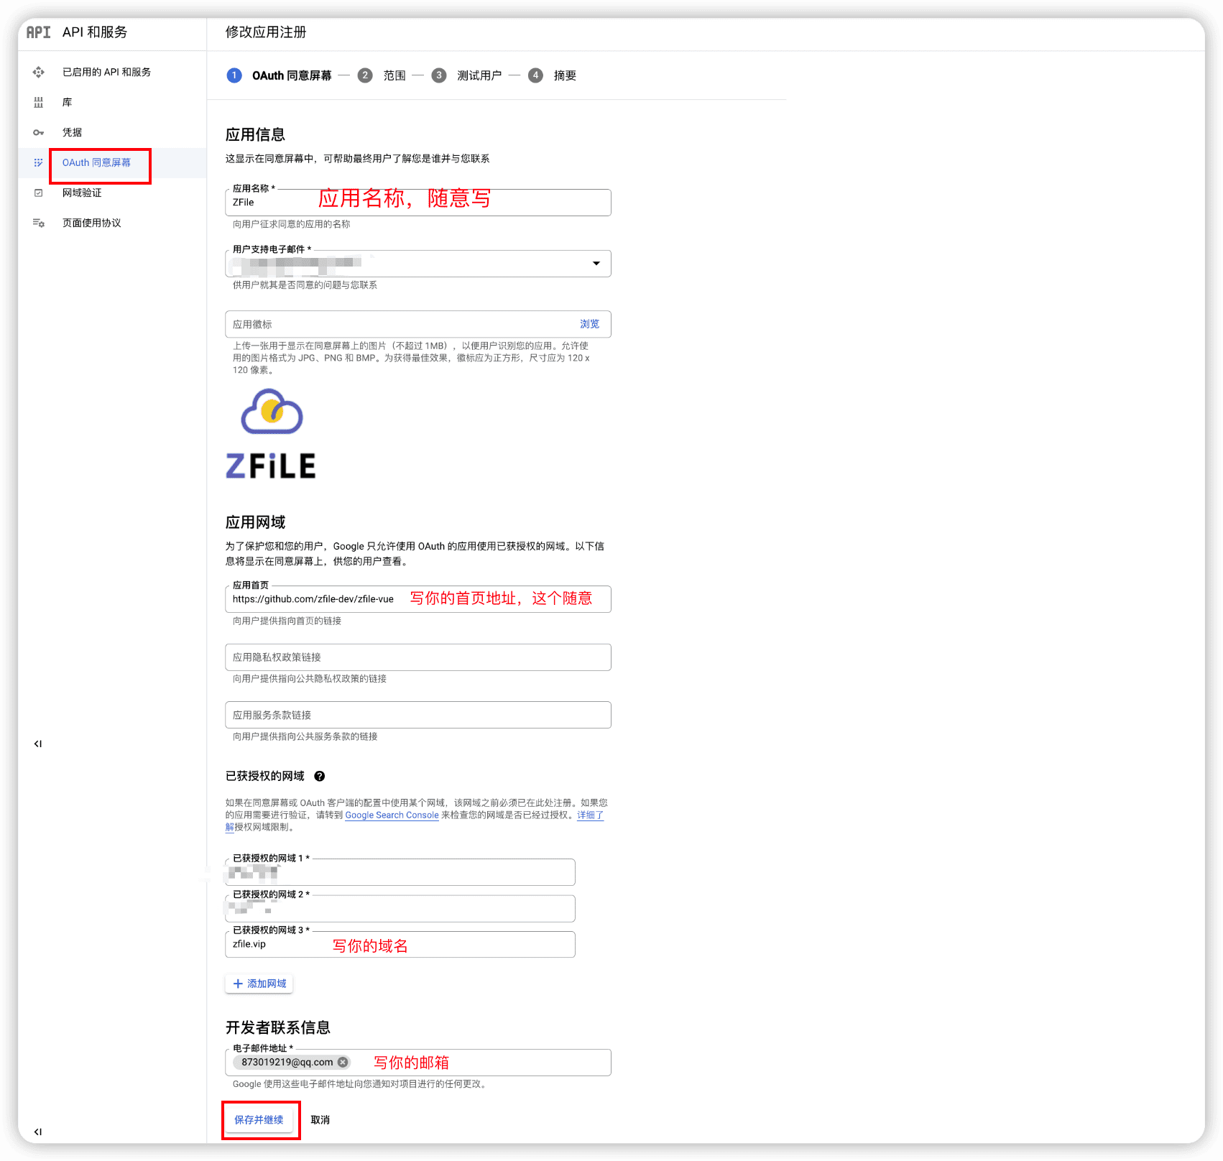Click 浏览 to upload app logo

point(589,324)
